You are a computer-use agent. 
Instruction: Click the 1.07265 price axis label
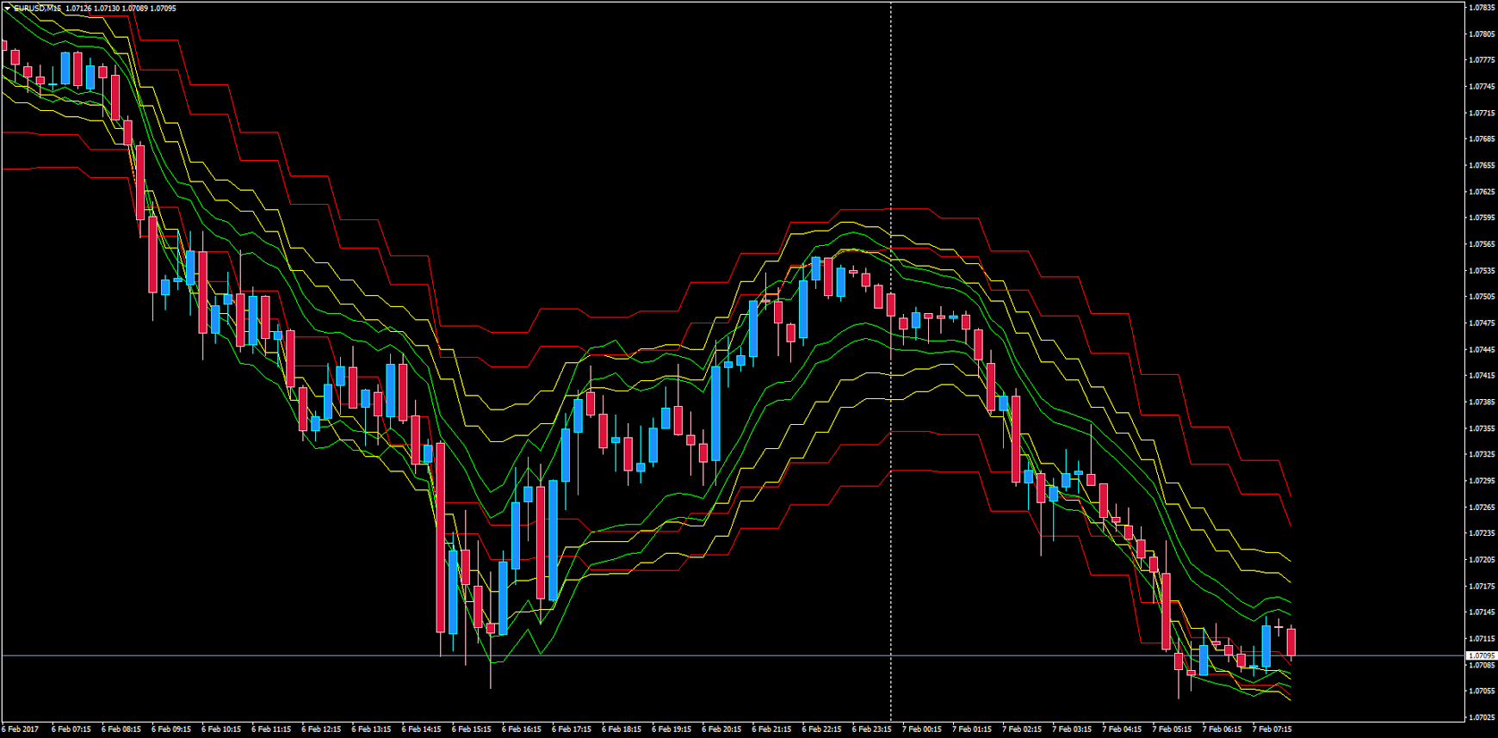click(1481, 507)
